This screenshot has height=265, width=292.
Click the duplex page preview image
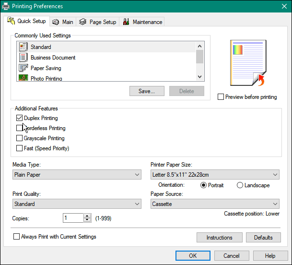248,63
